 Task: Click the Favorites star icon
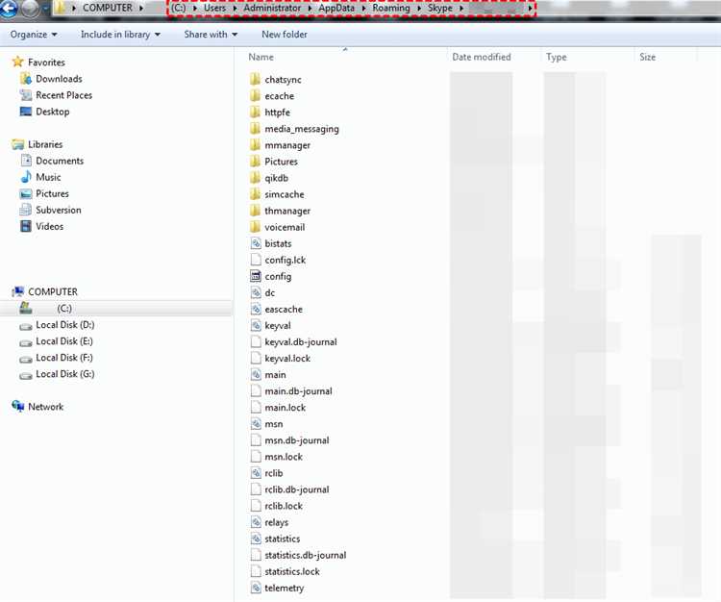(17, 62)
